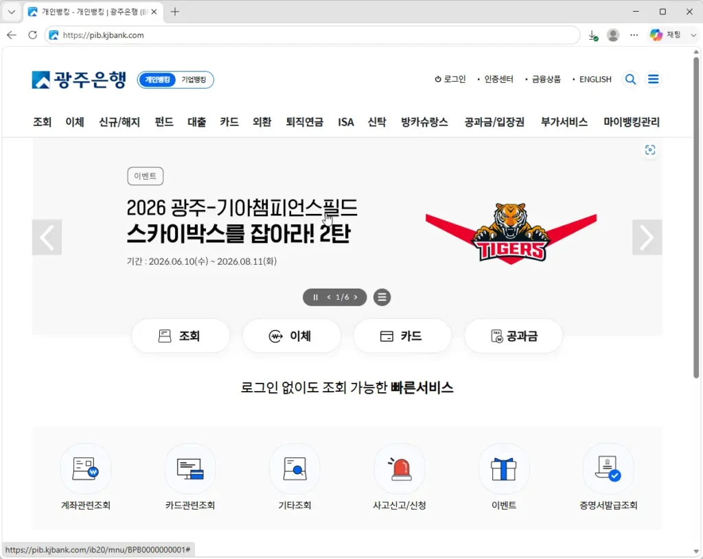703x559 pixels.
Task: Open the 신규/해지 menu
Action: click(119, 122)
